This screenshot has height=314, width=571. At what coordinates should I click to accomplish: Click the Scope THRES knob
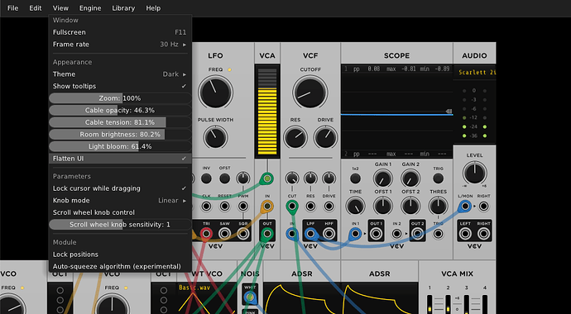pos(439,206)
